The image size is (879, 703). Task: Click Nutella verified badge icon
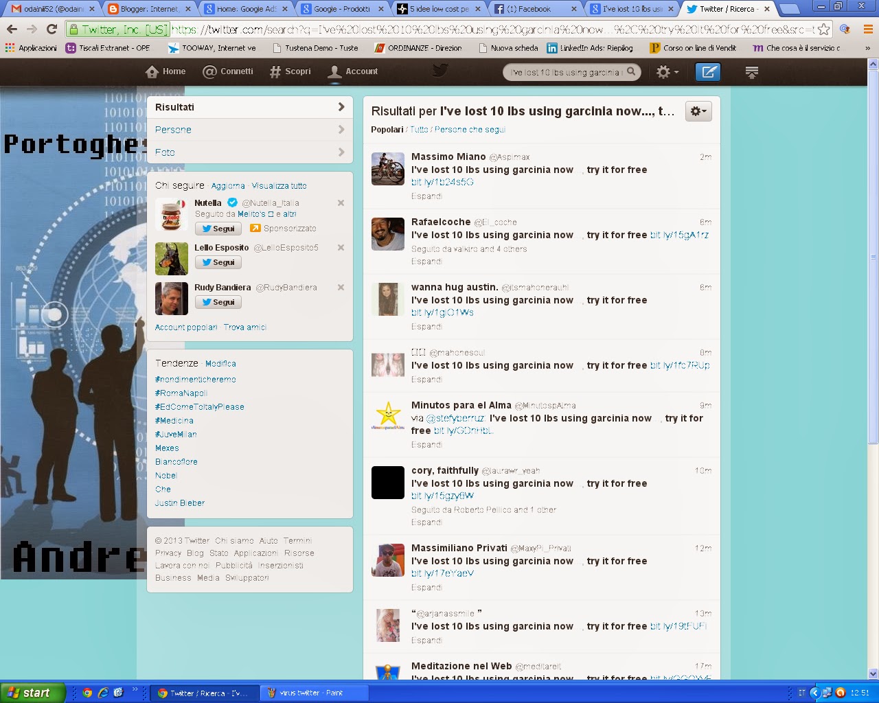pyautogui.click(x=232, y=203)
